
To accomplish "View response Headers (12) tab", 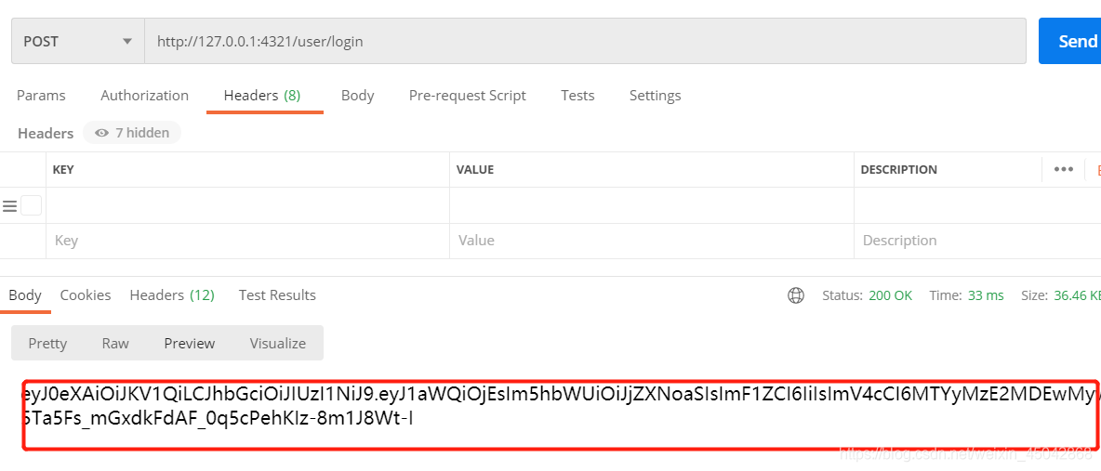I will (x=172, y=294).
